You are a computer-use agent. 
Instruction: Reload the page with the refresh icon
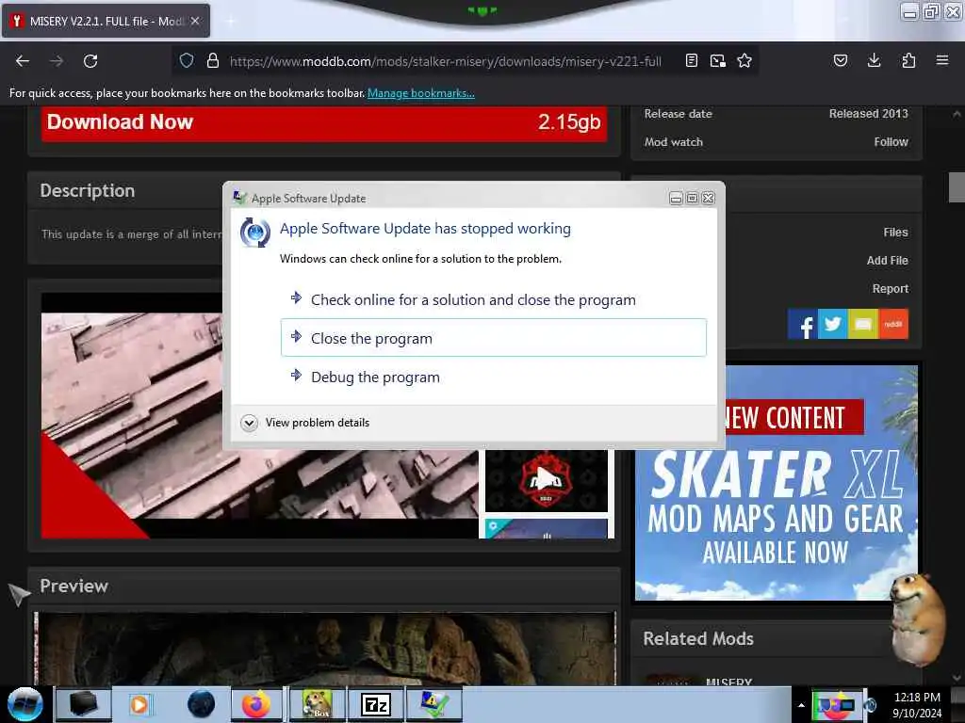click(90, 61)
